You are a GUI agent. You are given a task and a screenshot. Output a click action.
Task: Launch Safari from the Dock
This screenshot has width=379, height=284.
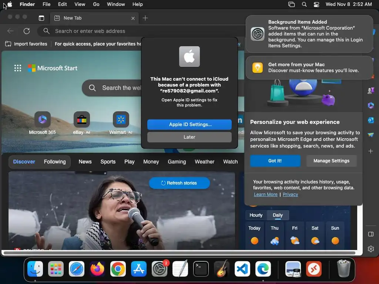tap(77, 269)
